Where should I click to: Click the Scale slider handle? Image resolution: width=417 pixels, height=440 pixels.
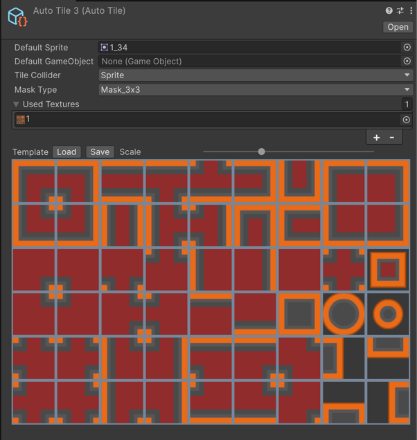[x=261, y=152]
